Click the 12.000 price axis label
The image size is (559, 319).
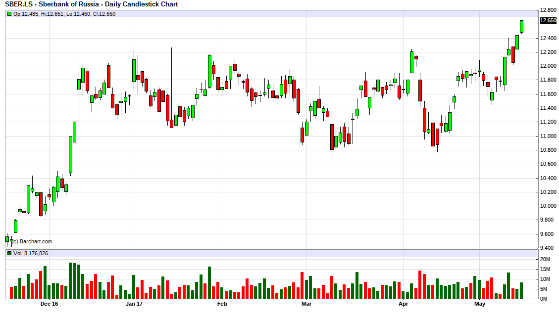click(548, 66)
